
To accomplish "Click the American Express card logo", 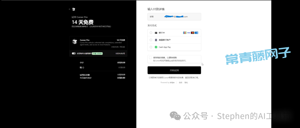I will coord(197,33).
